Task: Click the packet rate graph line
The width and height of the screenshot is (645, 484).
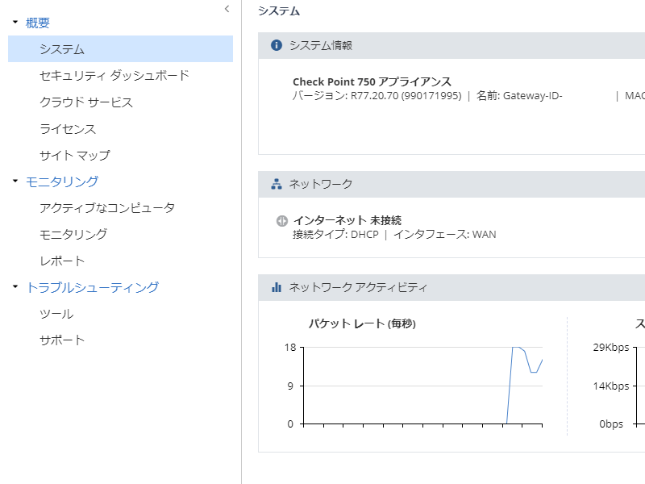Action: tap(510, 386)
